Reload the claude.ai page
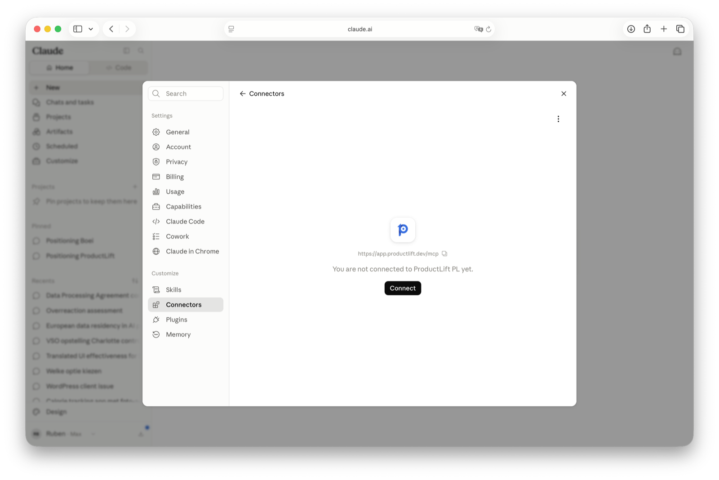This screenshot has height=480, width=719. (x=488, y=29)
